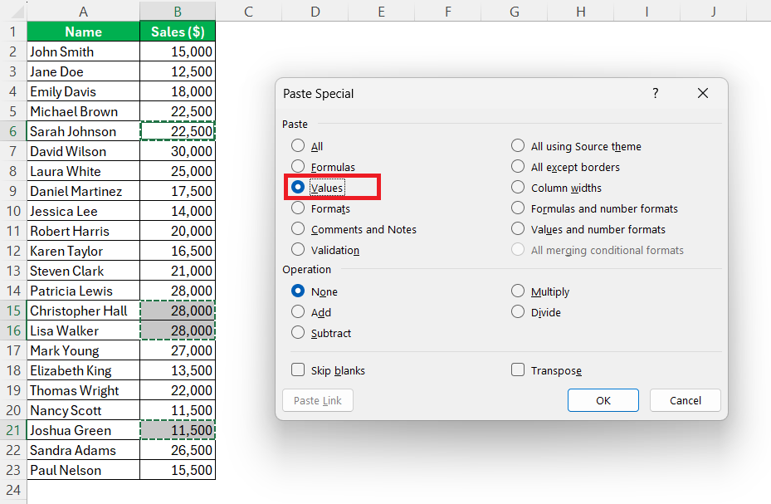Image resolution: width=771 pixels, height=504 pixels.
Task: Select the Values paste option
Action: tap(318, 188)
